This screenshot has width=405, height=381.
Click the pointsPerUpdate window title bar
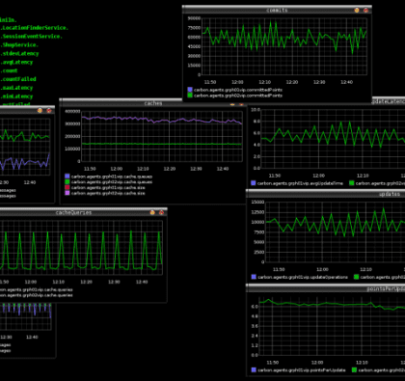click(325, 289)
